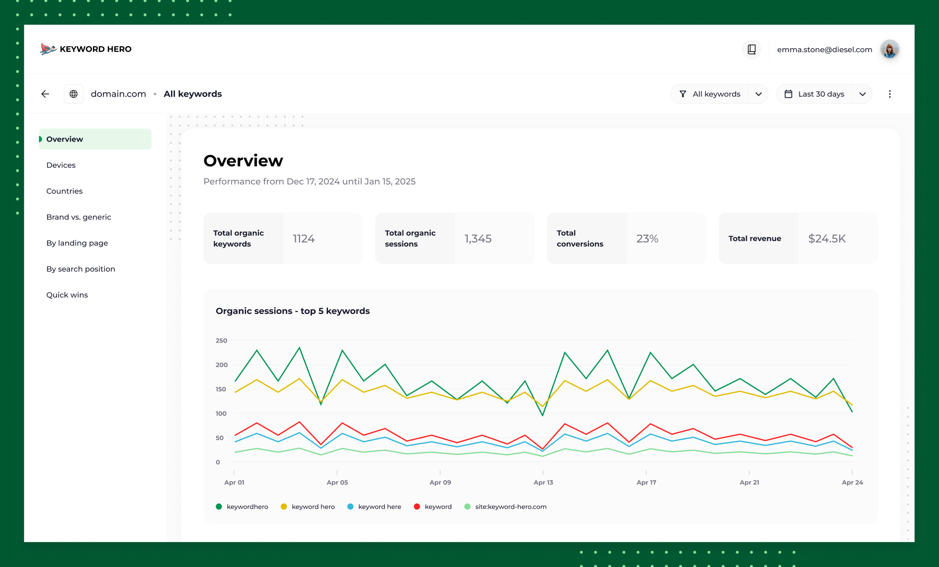This screenshot has width=939, height=567.
Task: Click the globe domain icon
Action: pyautogui.click(x=74, y=94)
